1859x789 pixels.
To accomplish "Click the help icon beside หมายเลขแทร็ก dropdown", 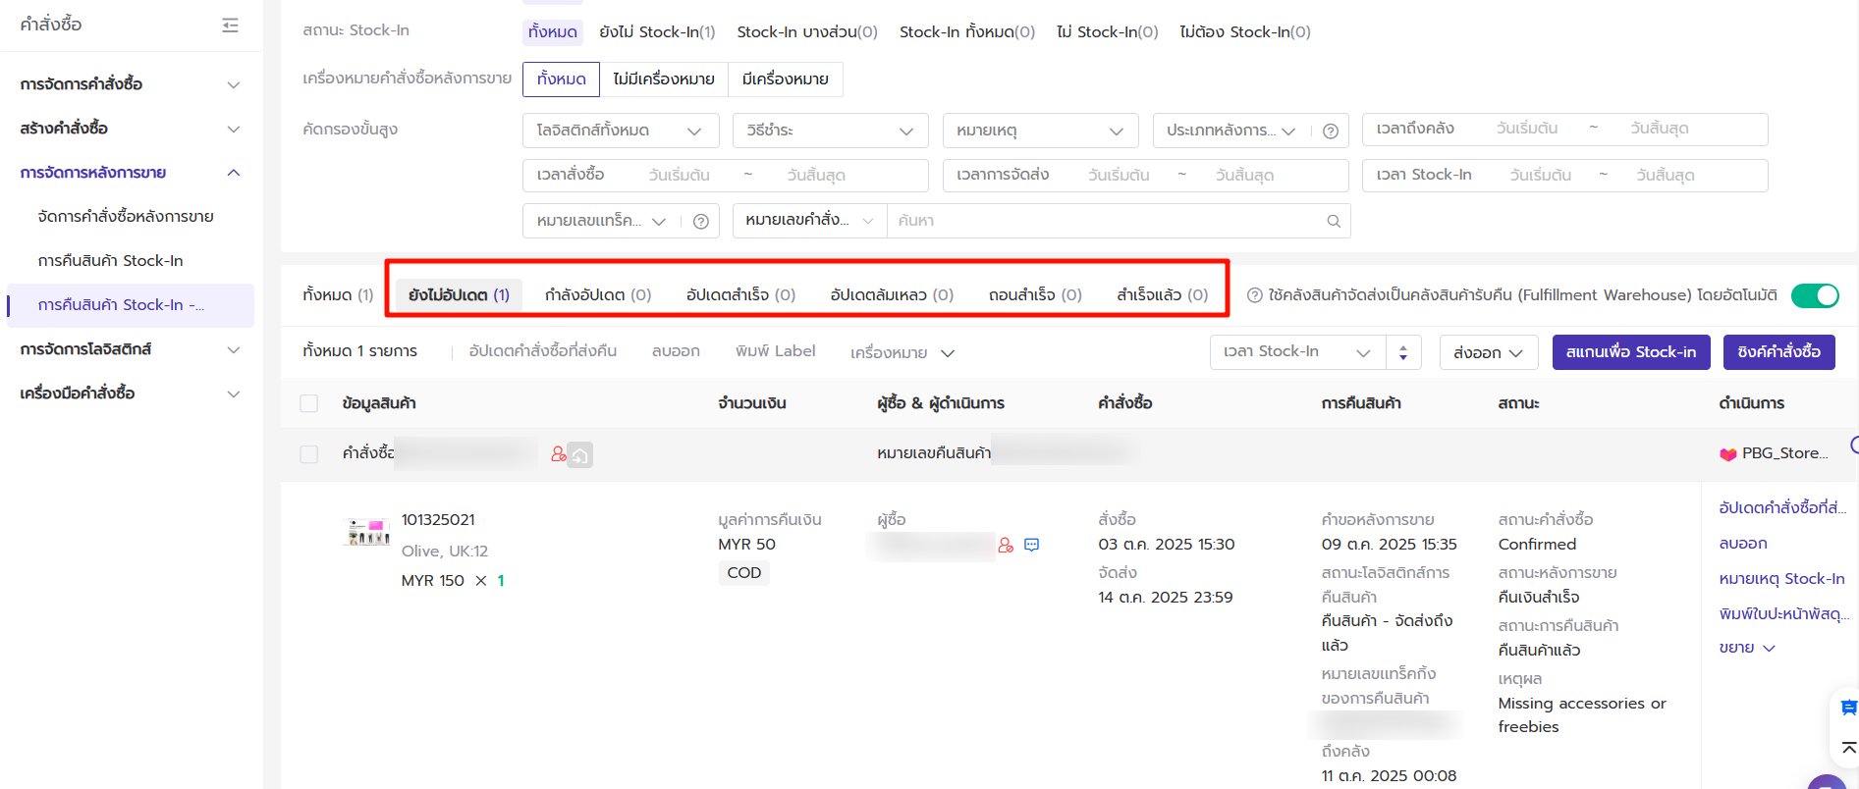I will pyautogui.click(x=700, y=222).
